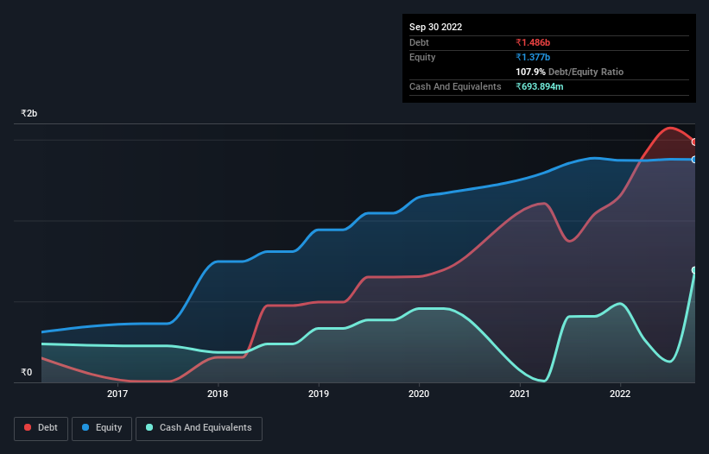Click the blue Equity endpoint marker on chart
Viewport: 709px width, 454px height.
click(694, 160)
